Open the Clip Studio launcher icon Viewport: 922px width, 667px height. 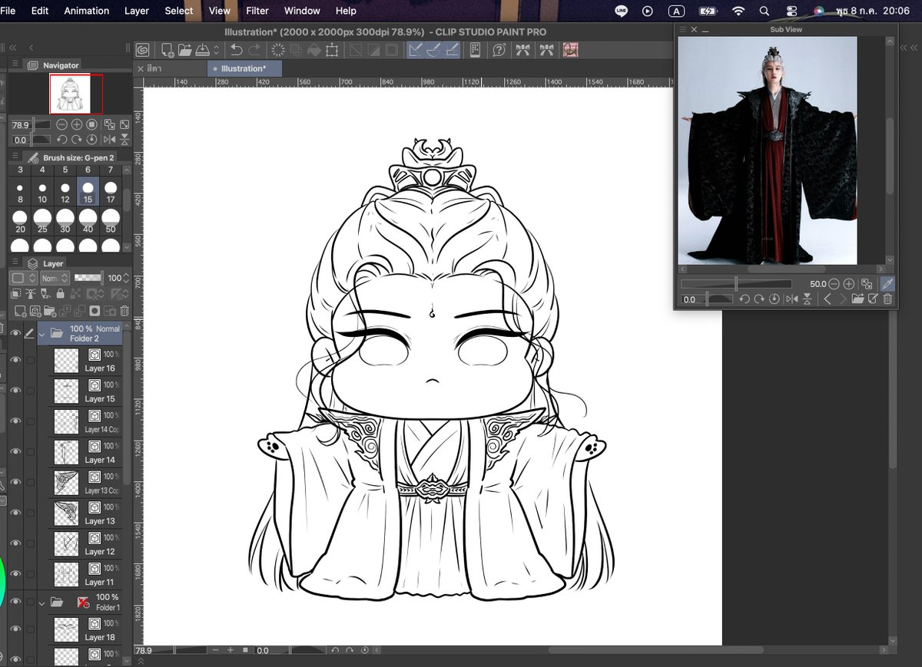tap(142, 50)
